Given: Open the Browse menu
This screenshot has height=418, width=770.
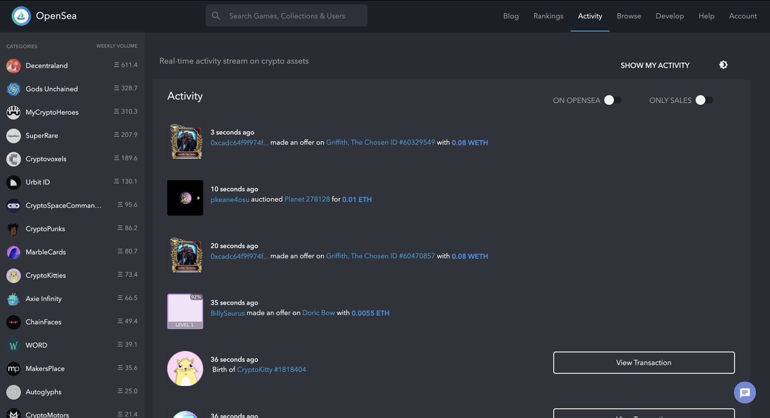Looking at the screenshot, I should click(629, 16).
